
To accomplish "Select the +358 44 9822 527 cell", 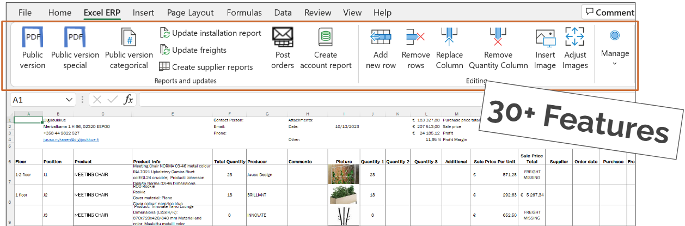I will 57,133.
